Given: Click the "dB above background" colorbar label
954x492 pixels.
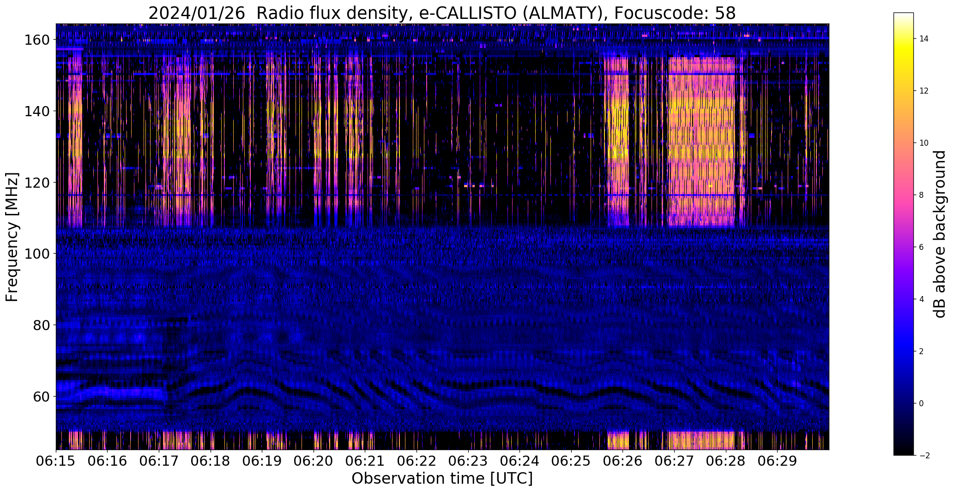Looking at the screenshot, I should [940, 234].
